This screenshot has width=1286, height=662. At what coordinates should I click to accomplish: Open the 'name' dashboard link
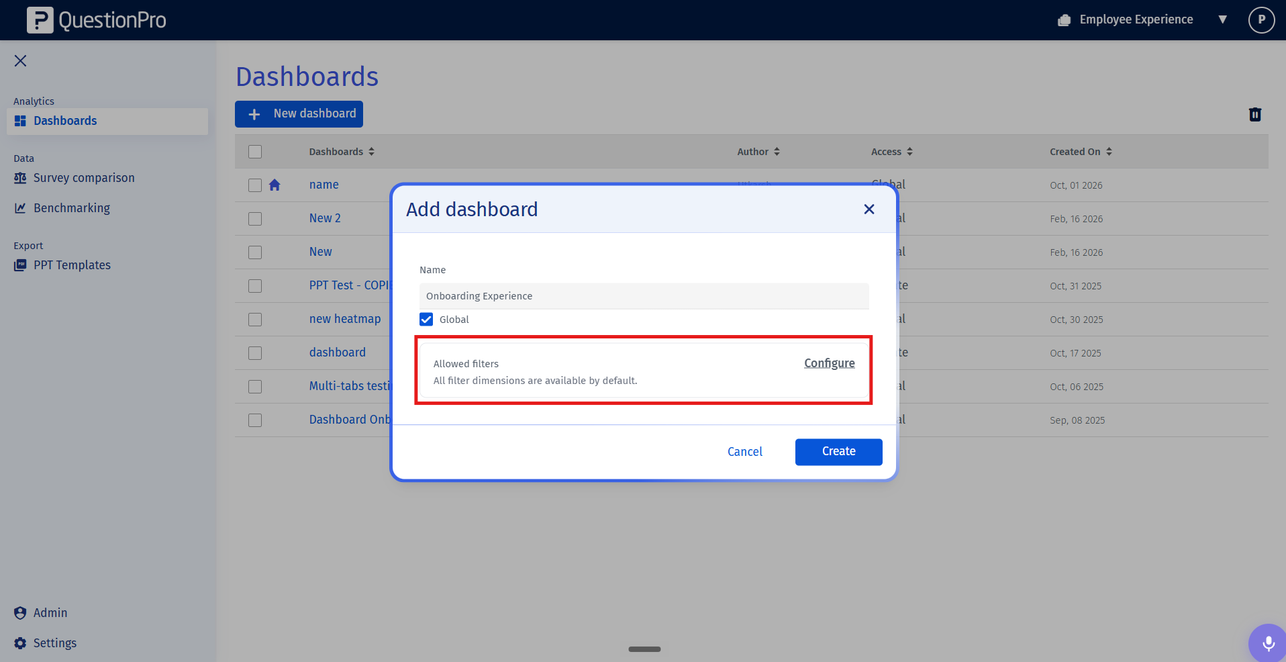coord(324,185)
